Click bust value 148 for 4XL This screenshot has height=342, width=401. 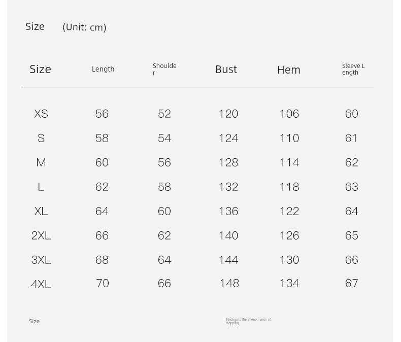[x=229, y=283]
